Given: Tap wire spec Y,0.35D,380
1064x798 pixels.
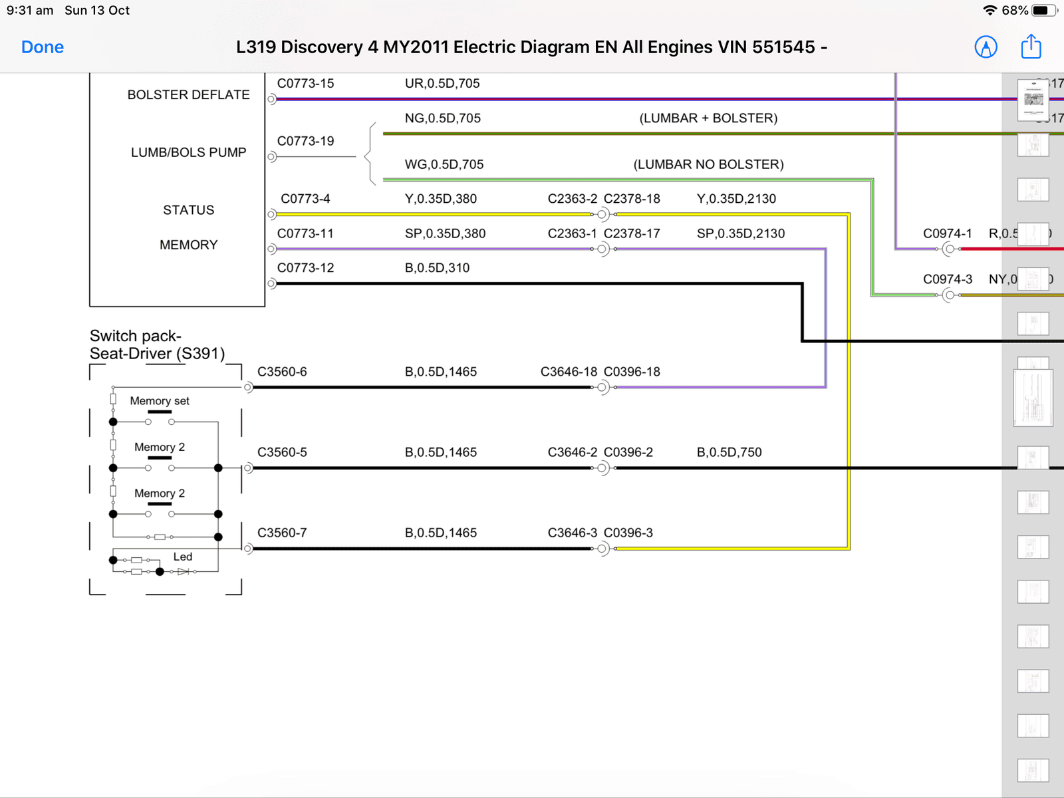Looking at the screenshot, I should tap(441, 198).
